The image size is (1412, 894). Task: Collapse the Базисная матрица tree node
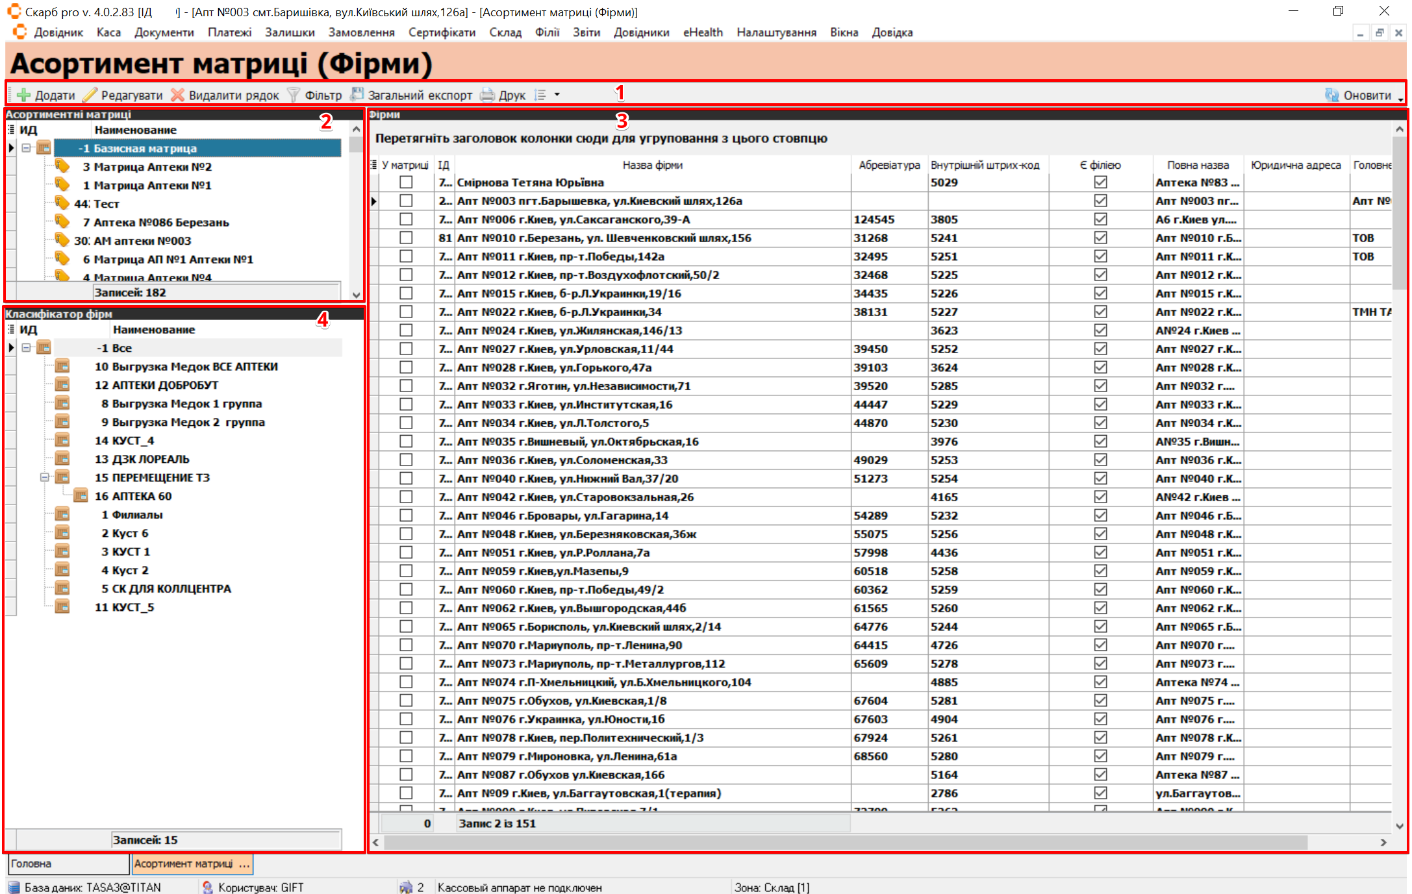pyautogui.click(x=27, y=148)
